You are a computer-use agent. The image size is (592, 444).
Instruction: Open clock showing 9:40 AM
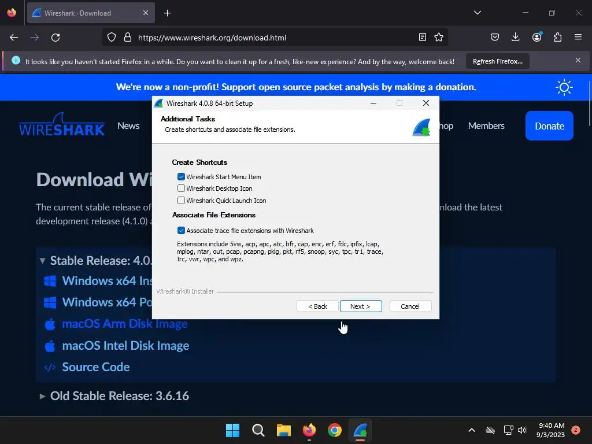[551, 430]
